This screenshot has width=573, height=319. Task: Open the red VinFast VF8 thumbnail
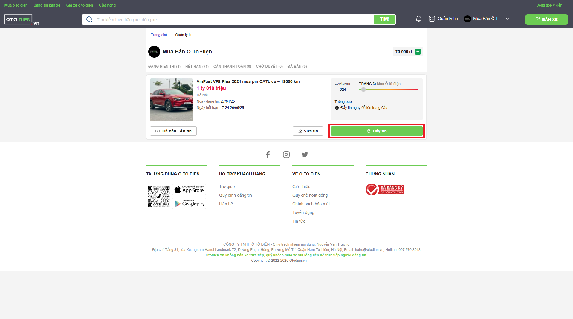click(172, 100)
